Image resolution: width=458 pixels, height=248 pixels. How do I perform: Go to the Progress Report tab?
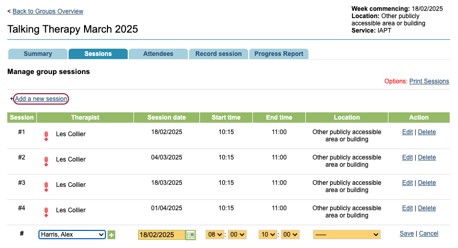[x=279, y=54]
